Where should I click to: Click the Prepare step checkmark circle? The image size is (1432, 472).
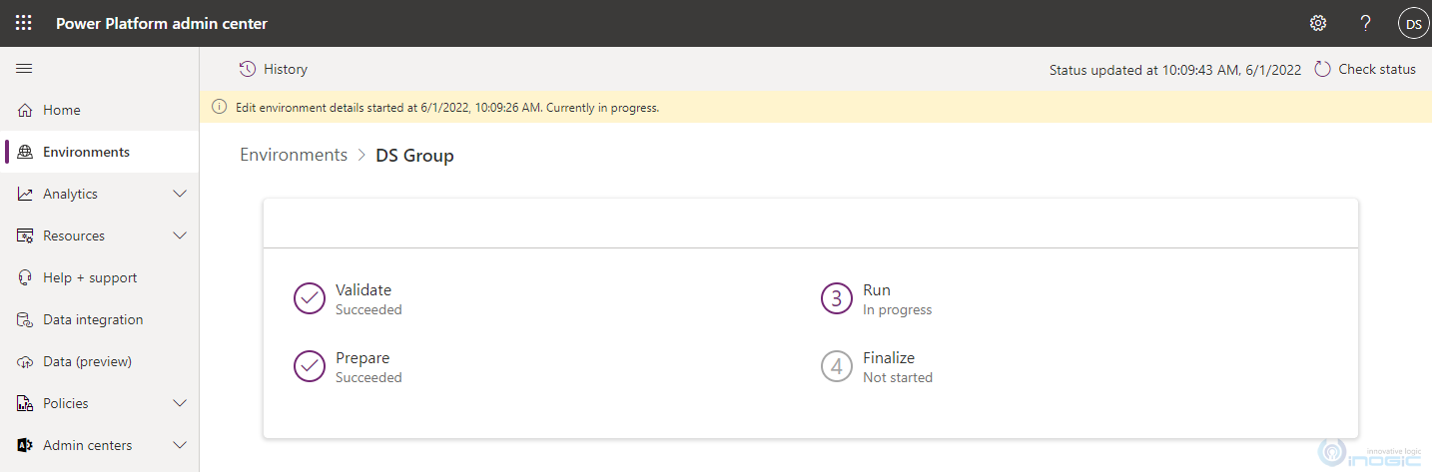(310, 366)
